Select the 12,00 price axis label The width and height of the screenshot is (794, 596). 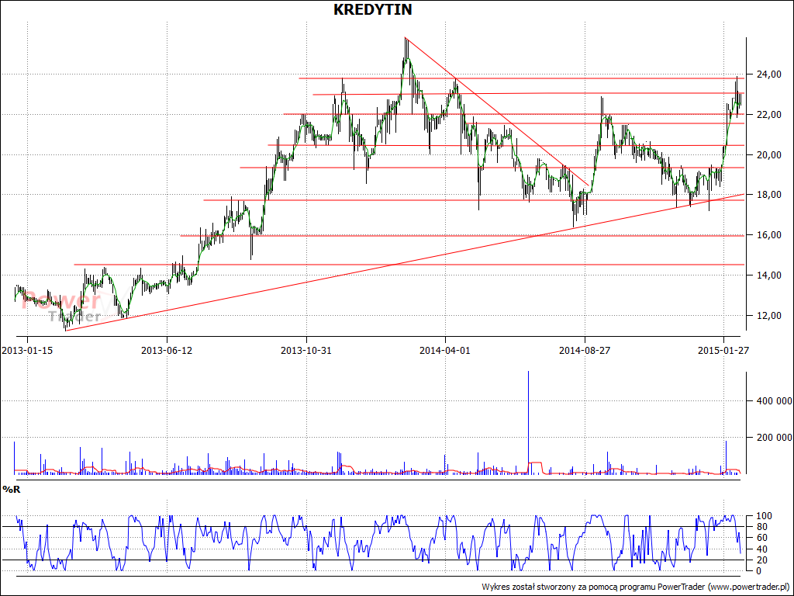click(768, 316)
